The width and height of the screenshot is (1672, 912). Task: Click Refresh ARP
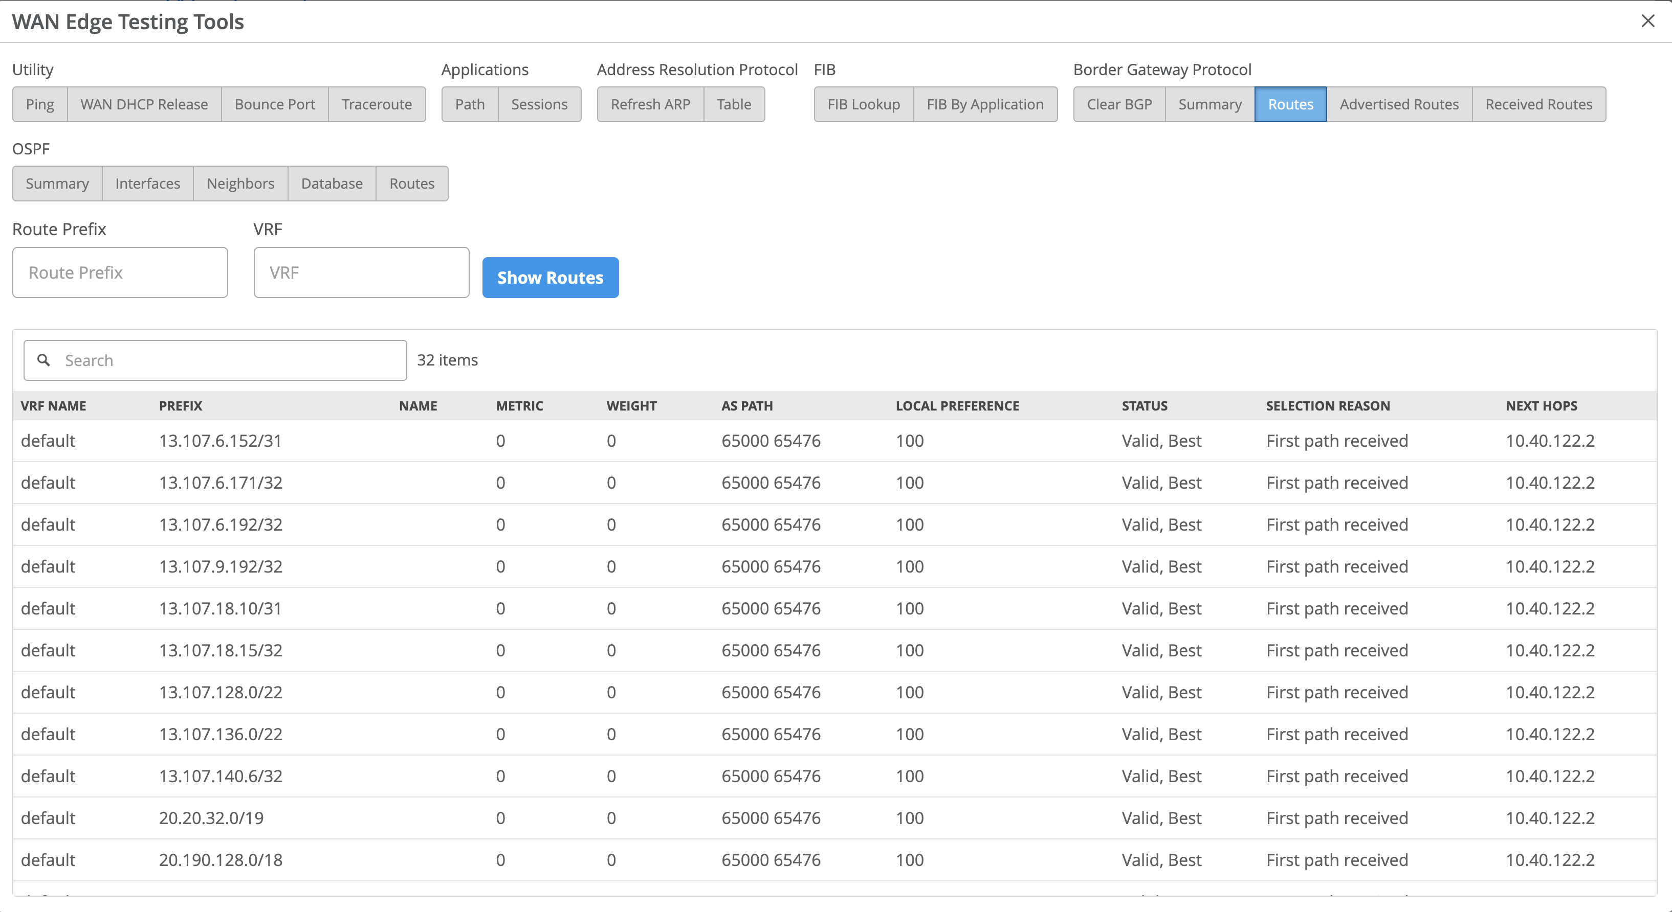650,104
